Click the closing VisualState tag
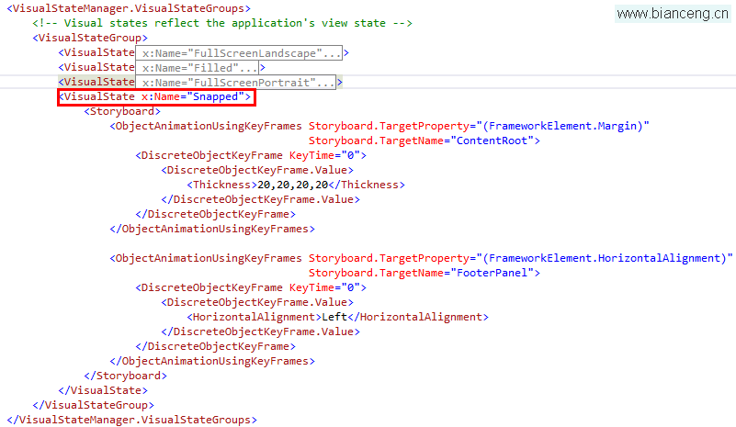Image resolution: width=736 pixels, height=427 pixels. coord(103,390)
